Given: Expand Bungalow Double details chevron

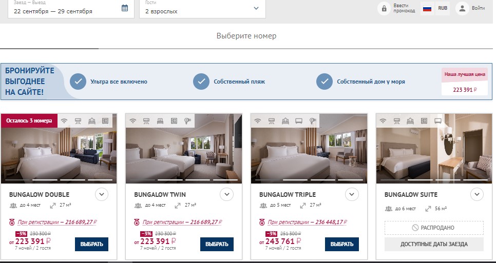Looking at the screenshot, I should pos(101,194).
